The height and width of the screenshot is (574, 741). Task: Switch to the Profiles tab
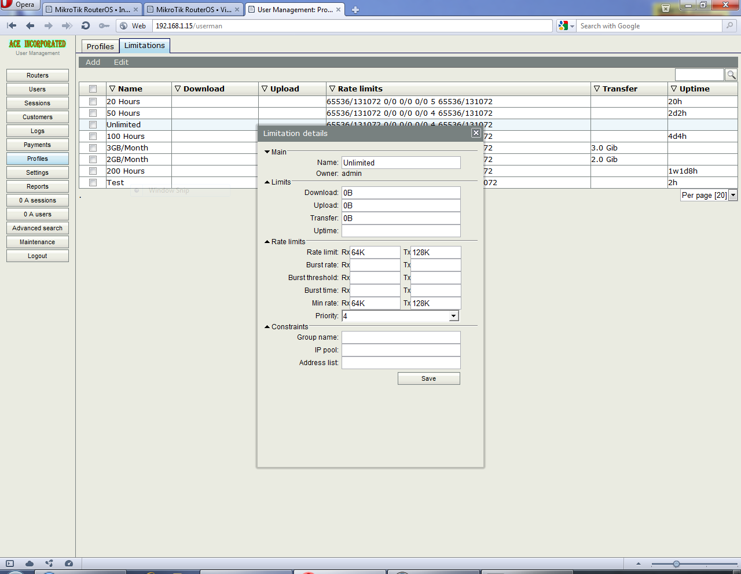tap(100, 46)
